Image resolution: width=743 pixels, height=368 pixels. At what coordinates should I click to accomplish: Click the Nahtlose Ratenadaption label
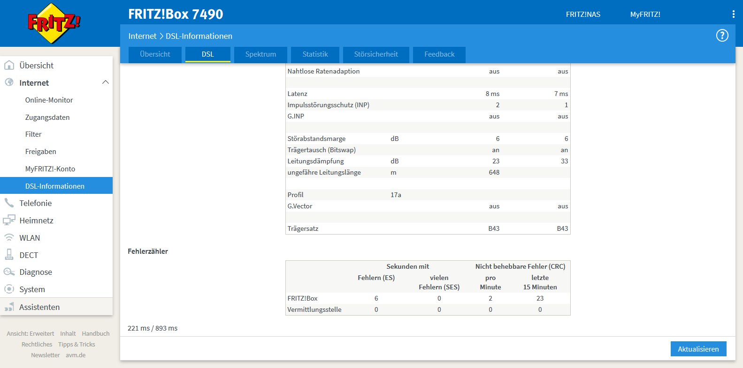click(323, 71)
